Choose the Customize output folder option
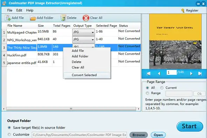 pos(9,134)
